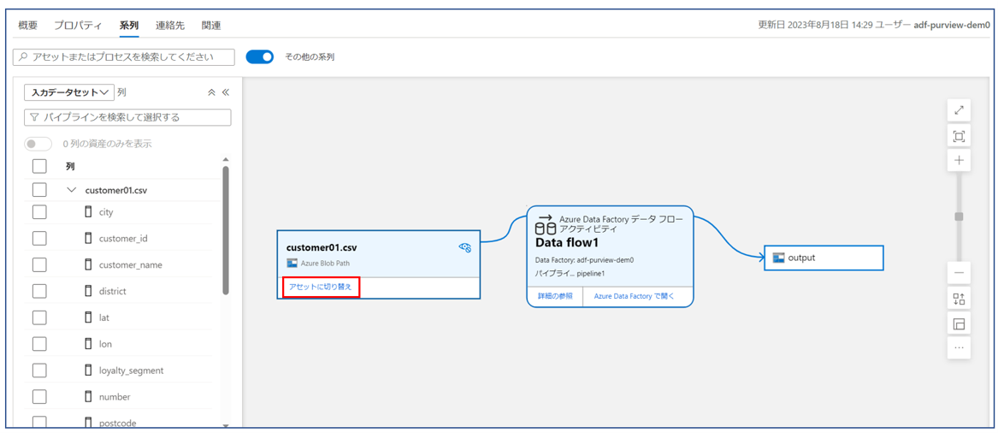Switch to the 連絡先 tab
Viewport: 998px width, 433px height.
pyautogui.click(x=170, y=26)
